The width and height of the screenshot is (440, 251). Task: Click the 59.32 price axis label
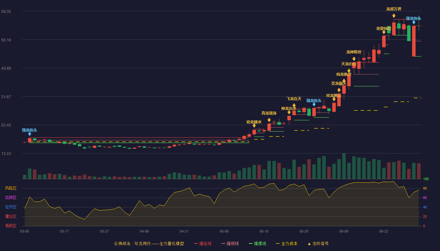(x=6, y=12)
